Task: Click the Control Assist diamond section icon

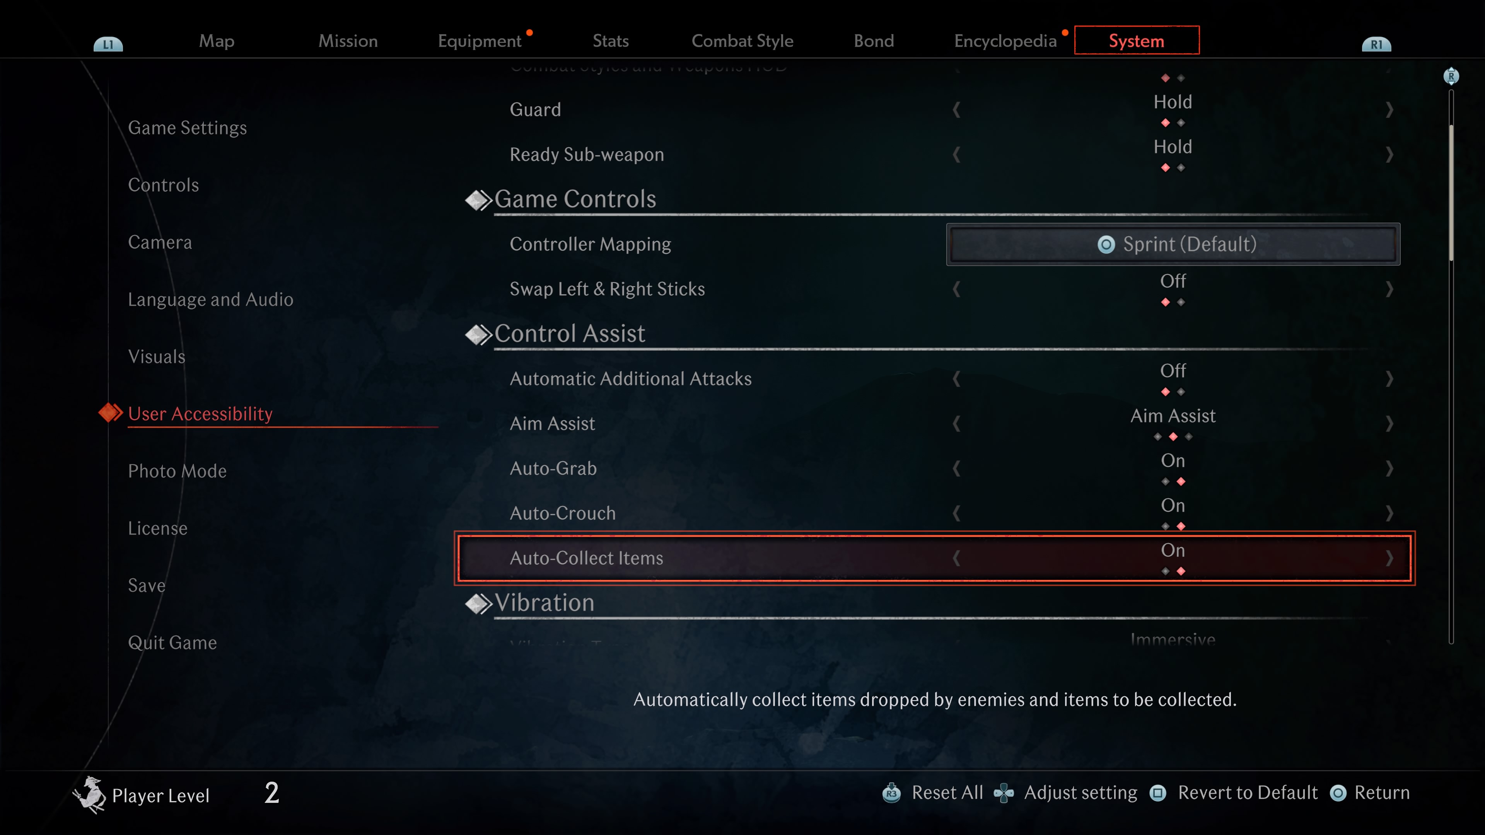Action: point(476,333)
